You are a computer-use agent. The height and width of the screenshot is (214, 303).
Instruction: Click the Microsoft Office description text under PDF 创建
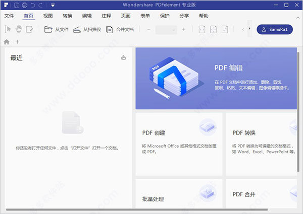click(179, 149)
